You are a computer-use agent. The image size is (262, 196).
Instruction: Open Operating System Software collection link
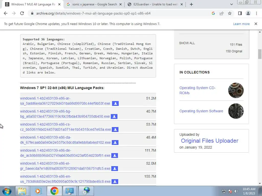pos(201,111)
